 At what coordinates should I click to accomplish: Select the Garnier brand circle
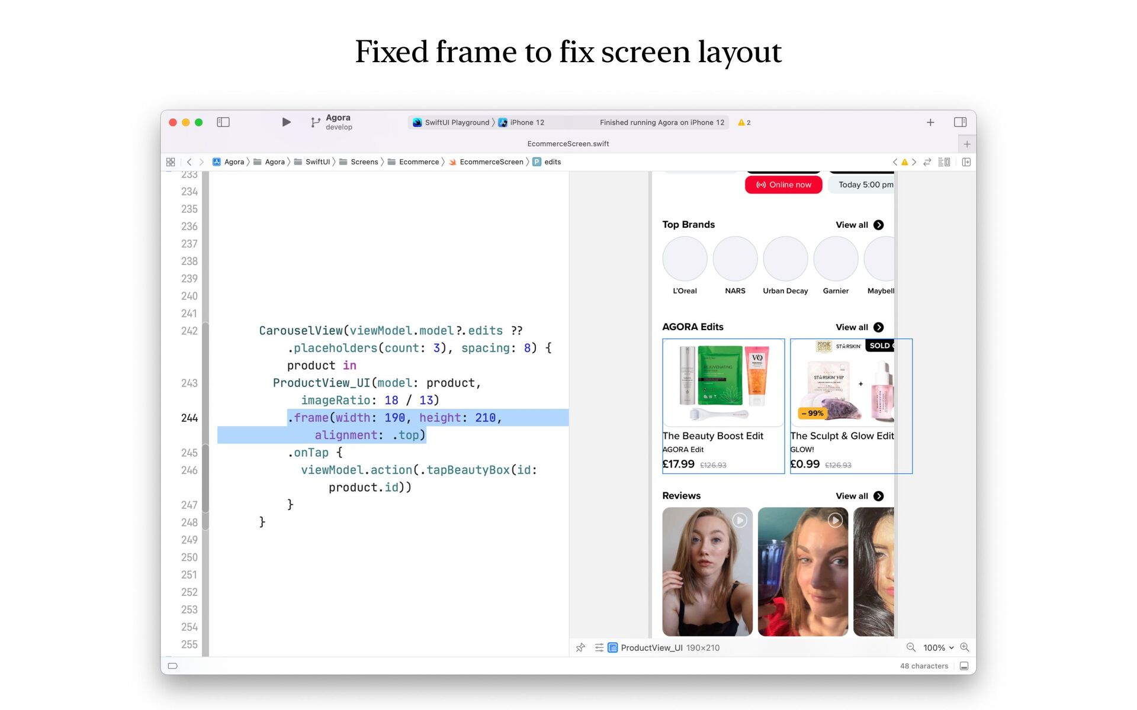coord(836,259)
